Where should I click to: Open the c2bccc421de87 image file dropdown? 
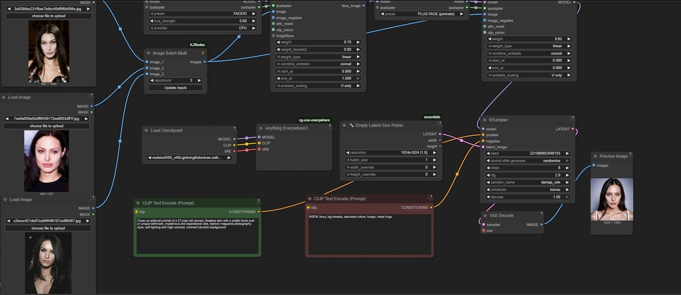(48, 221)
